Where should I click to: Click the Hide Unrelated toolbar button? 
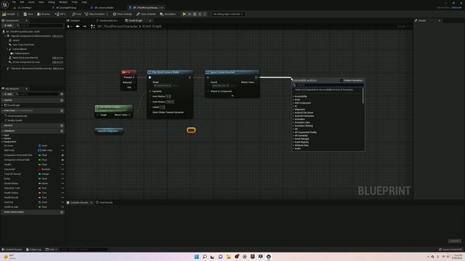94,14
